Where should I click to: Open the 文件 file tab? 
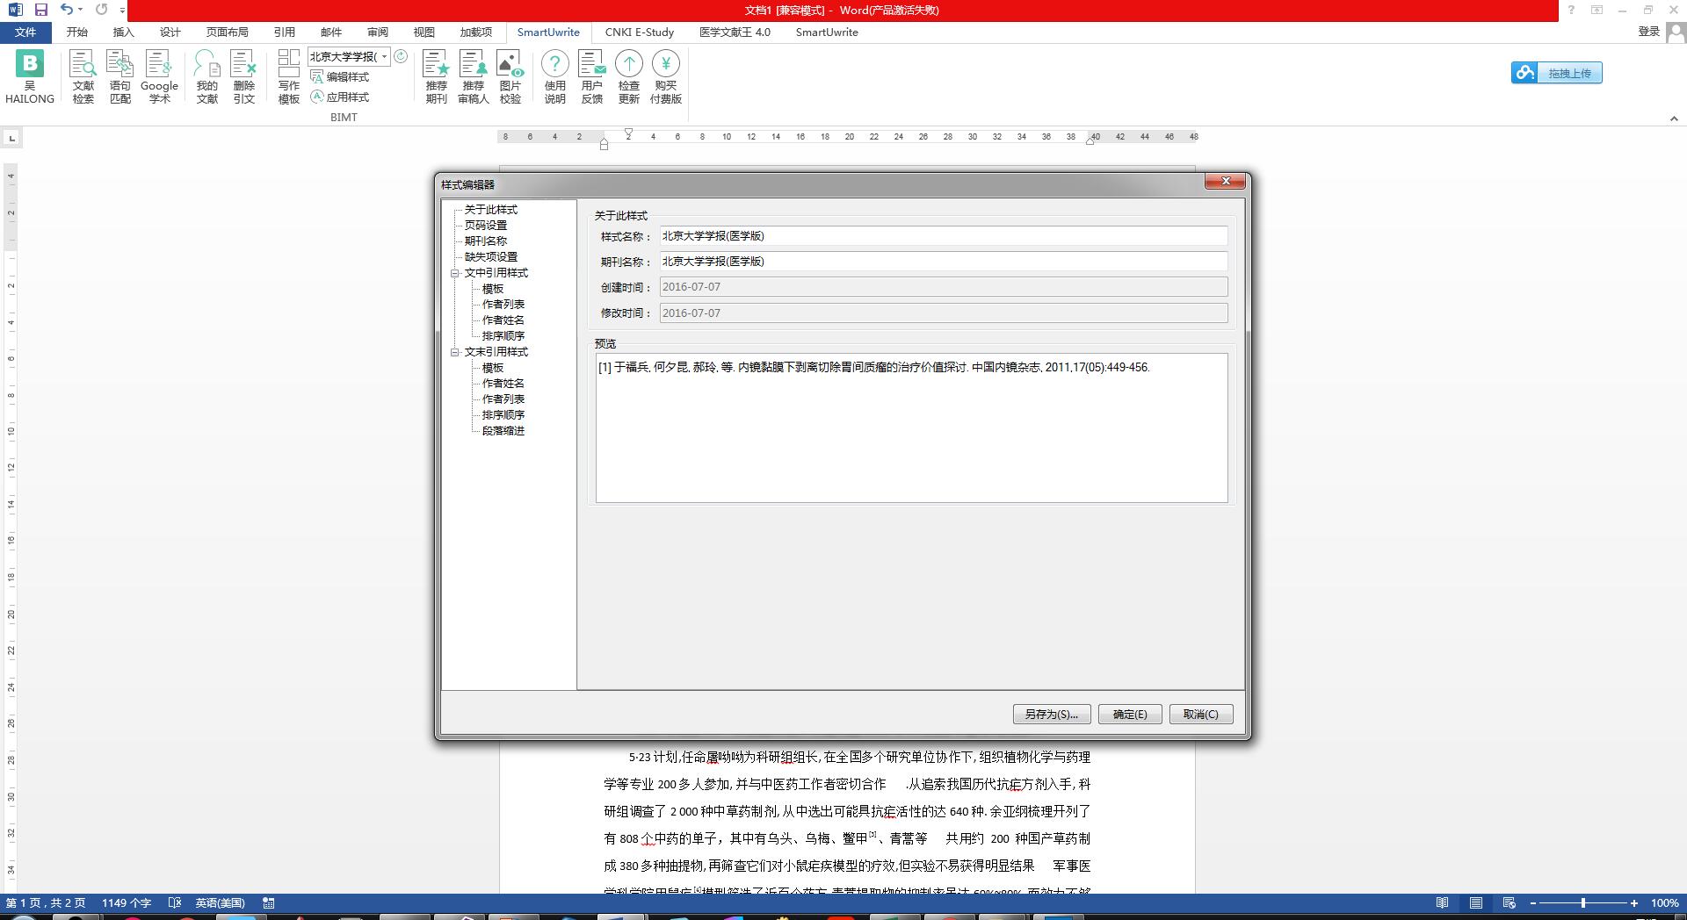[x=25, y=32]
